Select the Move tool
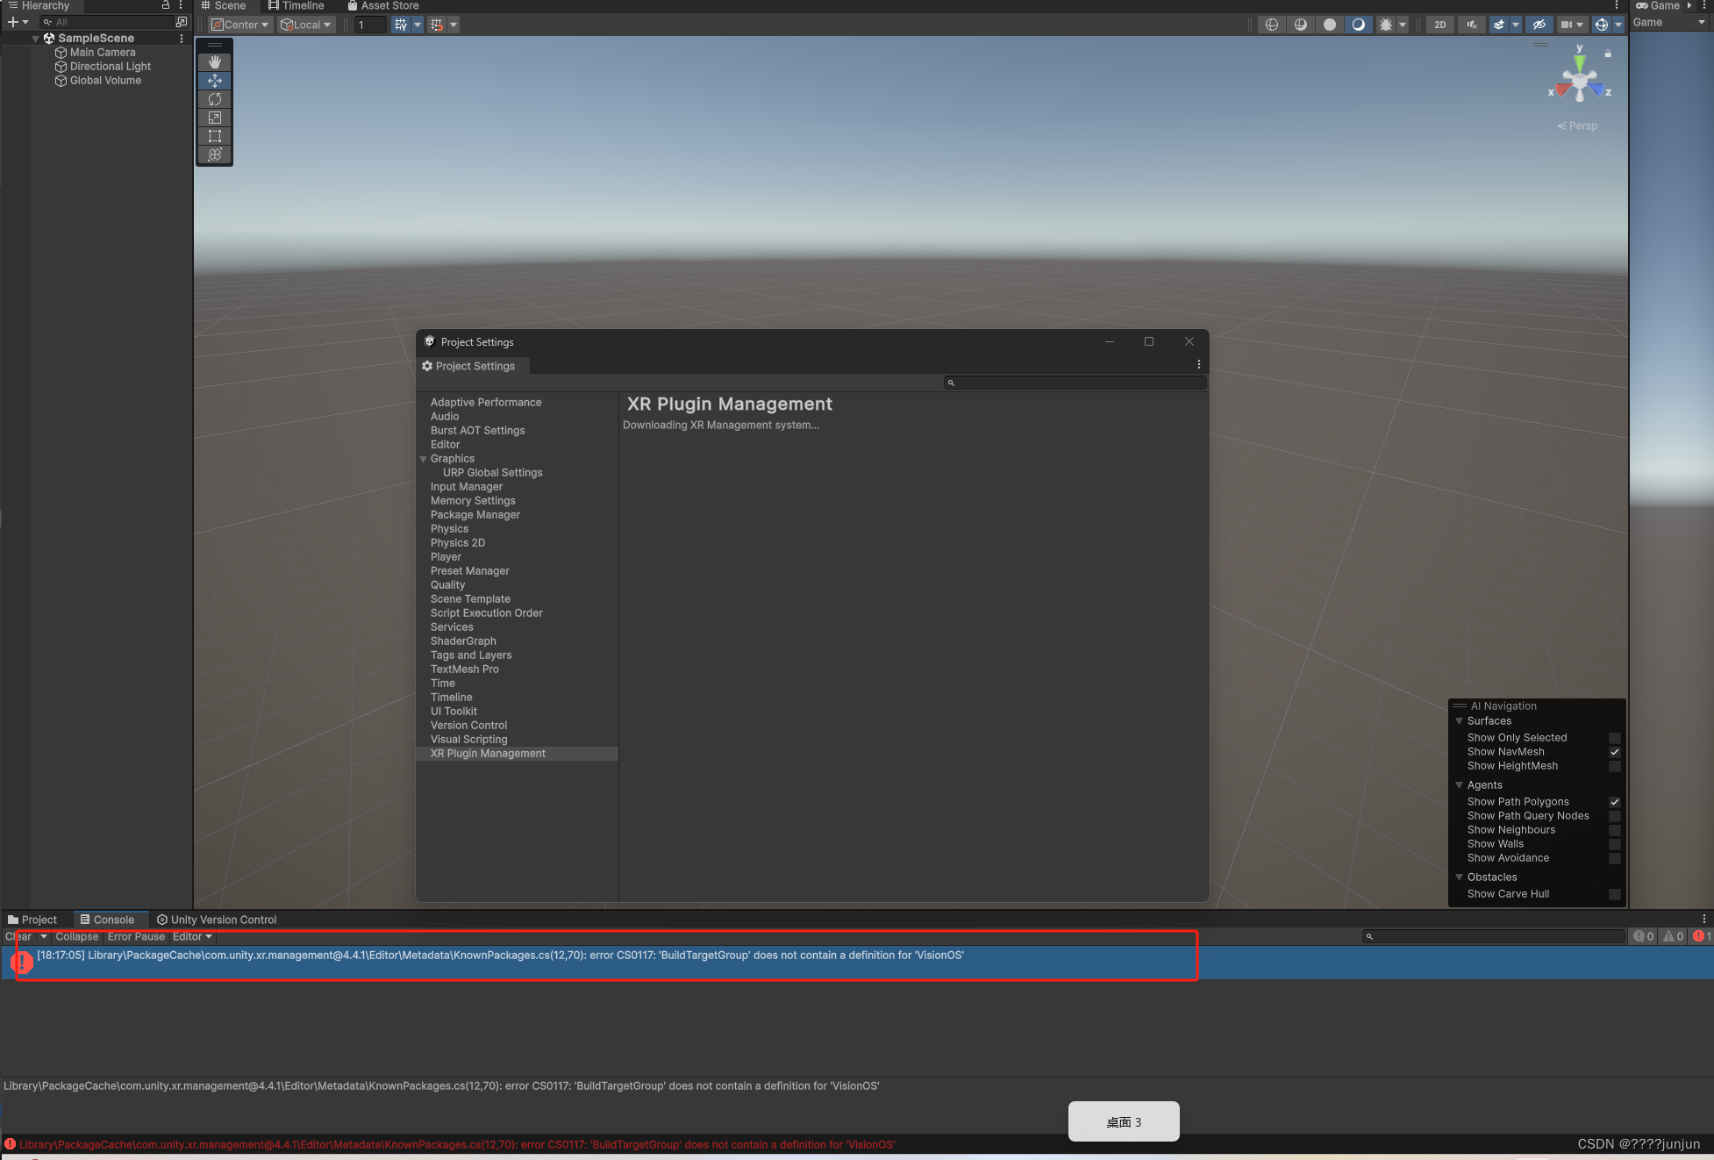Screen dimensions: 1714x1160 click(x=214, y=81)
